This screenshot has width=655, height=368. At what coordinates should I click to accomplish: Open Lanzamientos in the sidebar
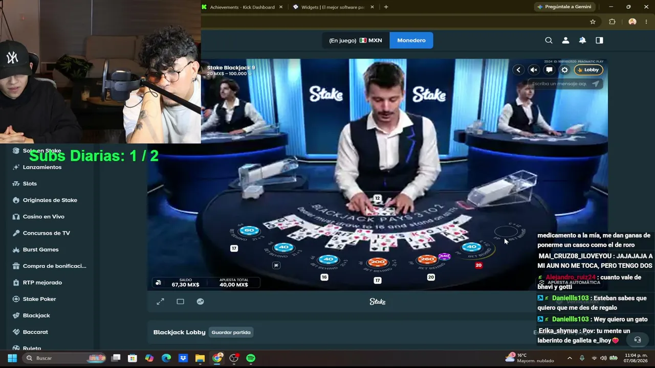point(42,167)
